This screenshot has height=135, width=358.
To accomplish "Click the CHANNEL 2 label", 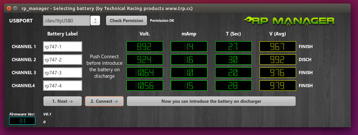I will (x=24, y=60).
